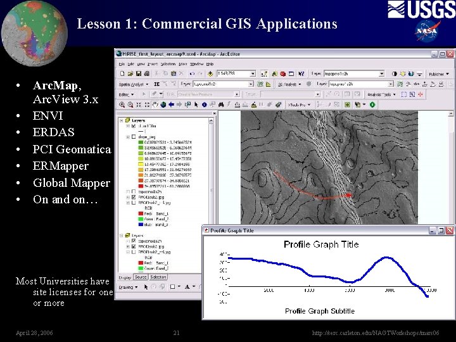Check the RGB layer box in lower Layers frame
Screen dimensions: 456x342
[134, 252]
